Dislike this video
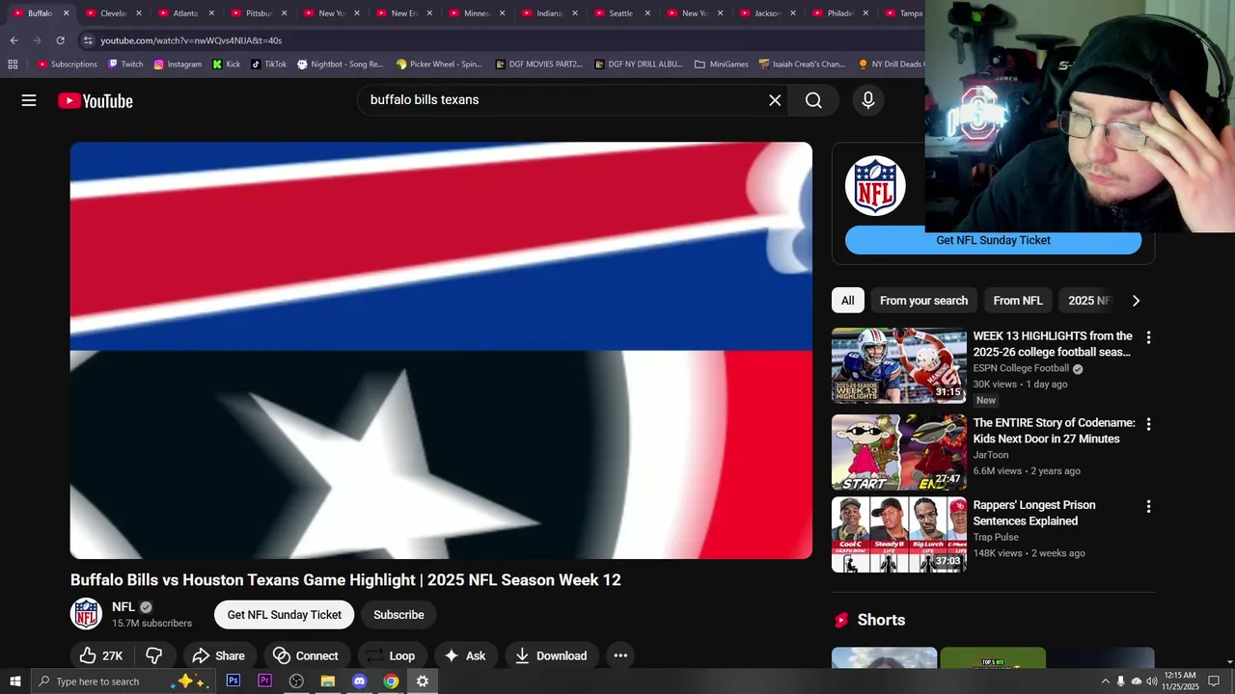1235x694 pixels. point(153,655)
